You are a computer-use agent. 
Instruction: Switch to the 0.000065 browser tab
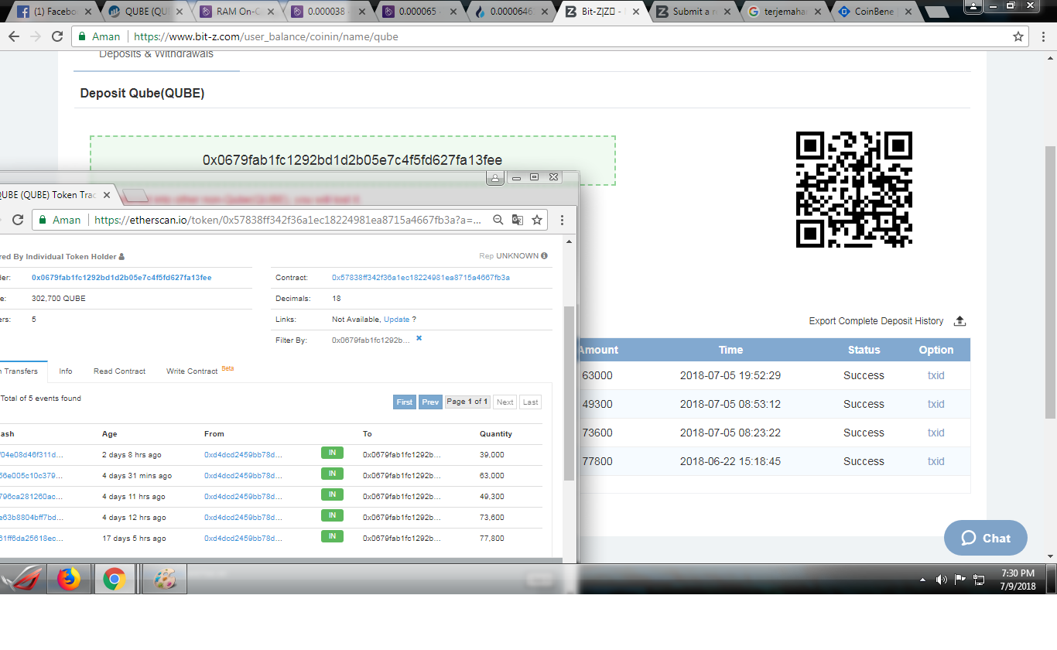(x=418, y=12)
